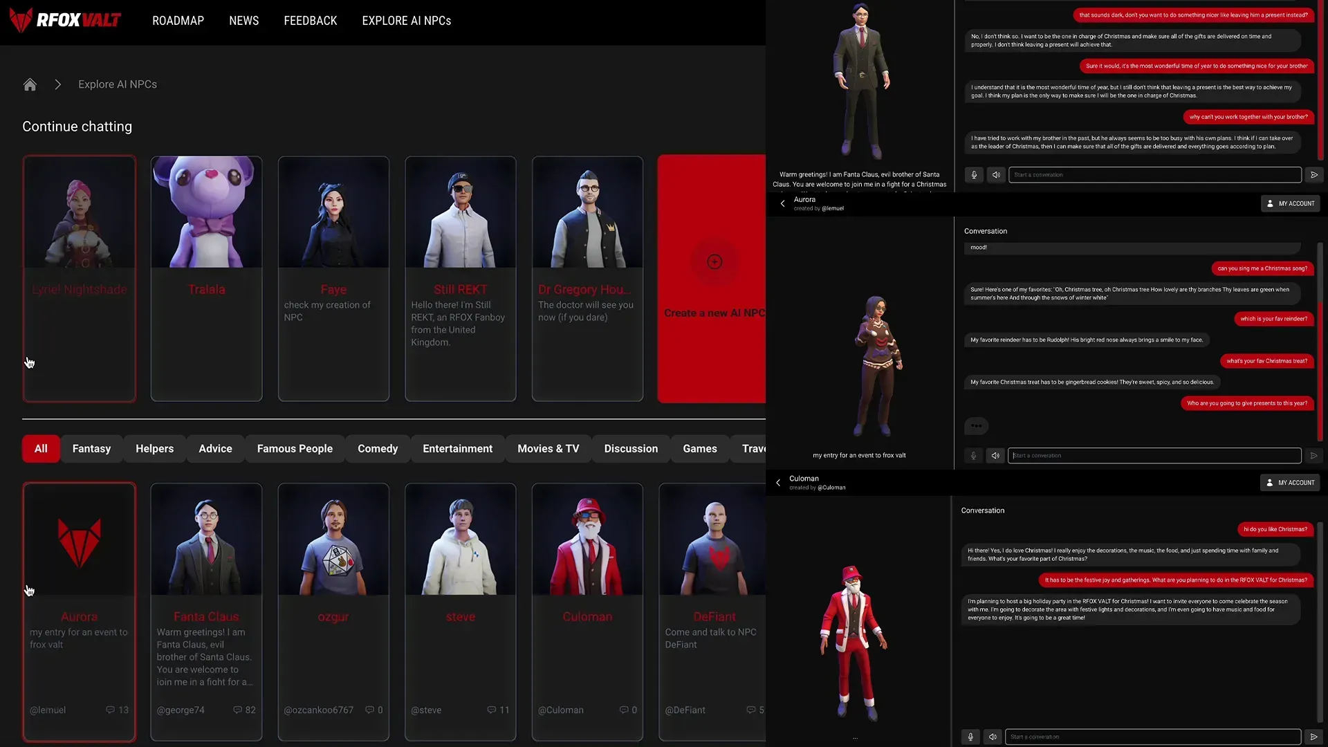Screen dimensions: 1328x747
Task: Go back from the Culoman chat
Action: pos(778,483)
